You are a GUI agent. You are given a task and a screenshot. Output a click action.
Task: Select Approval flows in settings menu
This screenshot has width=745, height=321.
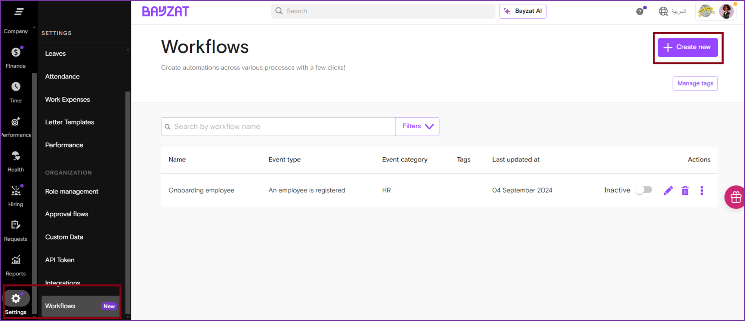[67, 214]
